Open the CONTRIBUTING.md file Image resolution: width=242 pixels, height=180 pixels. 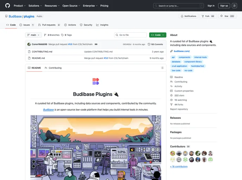click(x=42, y=52)
